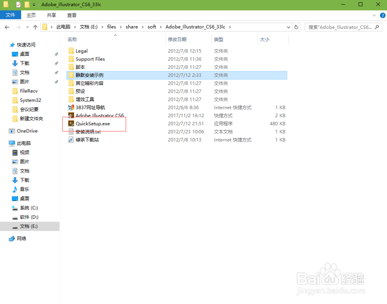This screenshot has width=387, height=304.
Task: Open the 系统 (C:) drive
Action: click(x=29, y=208)
